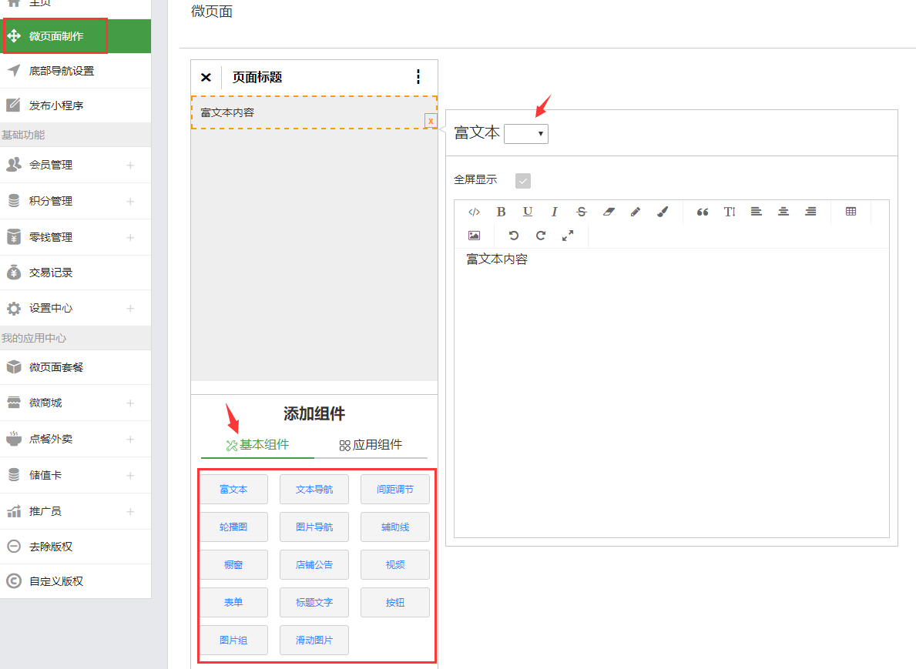Remove the rich text block with orange x

point(431,121)
